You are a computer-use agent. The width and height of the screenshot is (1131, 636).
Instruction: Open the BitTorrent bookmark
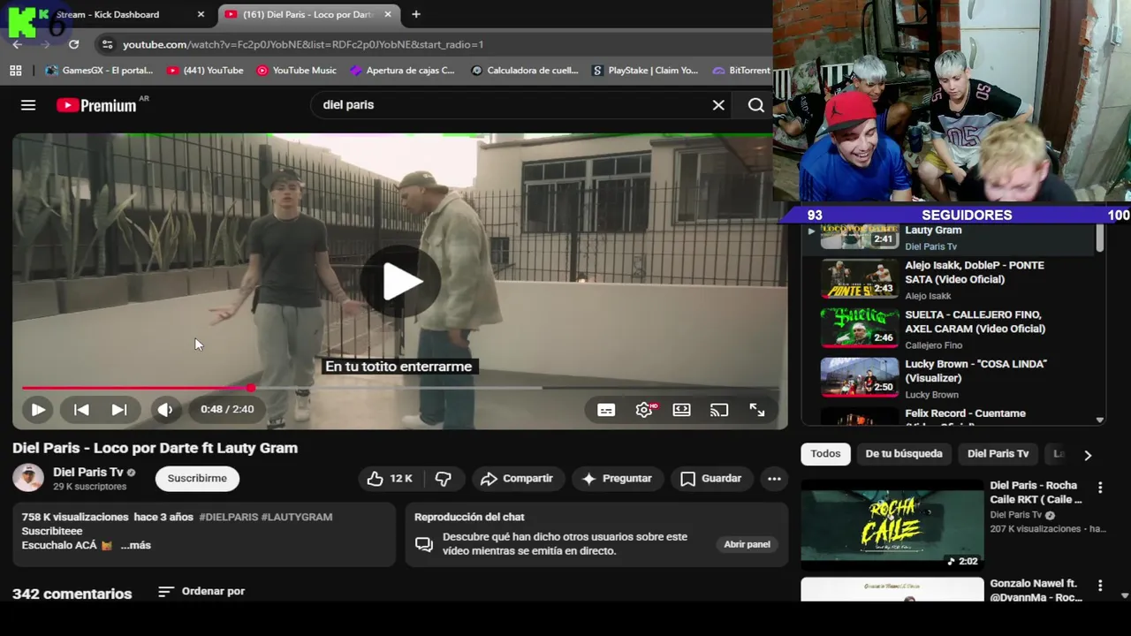[741, 71]
